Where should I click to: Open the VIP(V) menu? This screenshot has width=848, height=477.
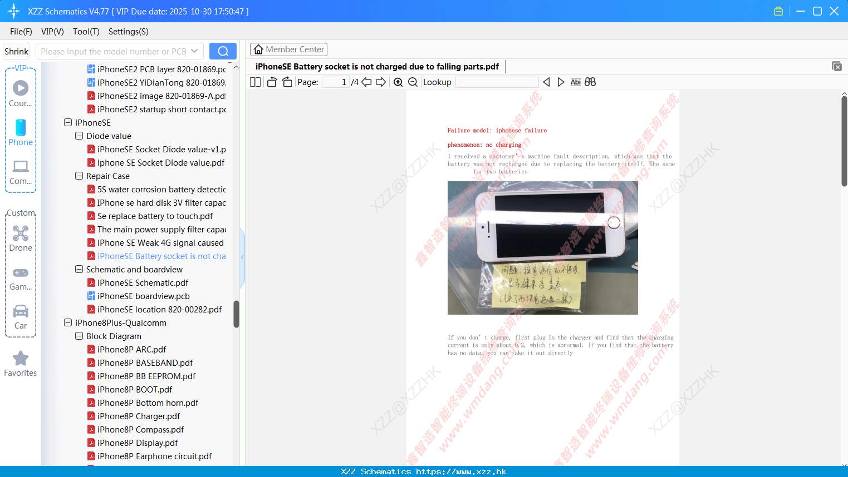click(x=52, y=32)
